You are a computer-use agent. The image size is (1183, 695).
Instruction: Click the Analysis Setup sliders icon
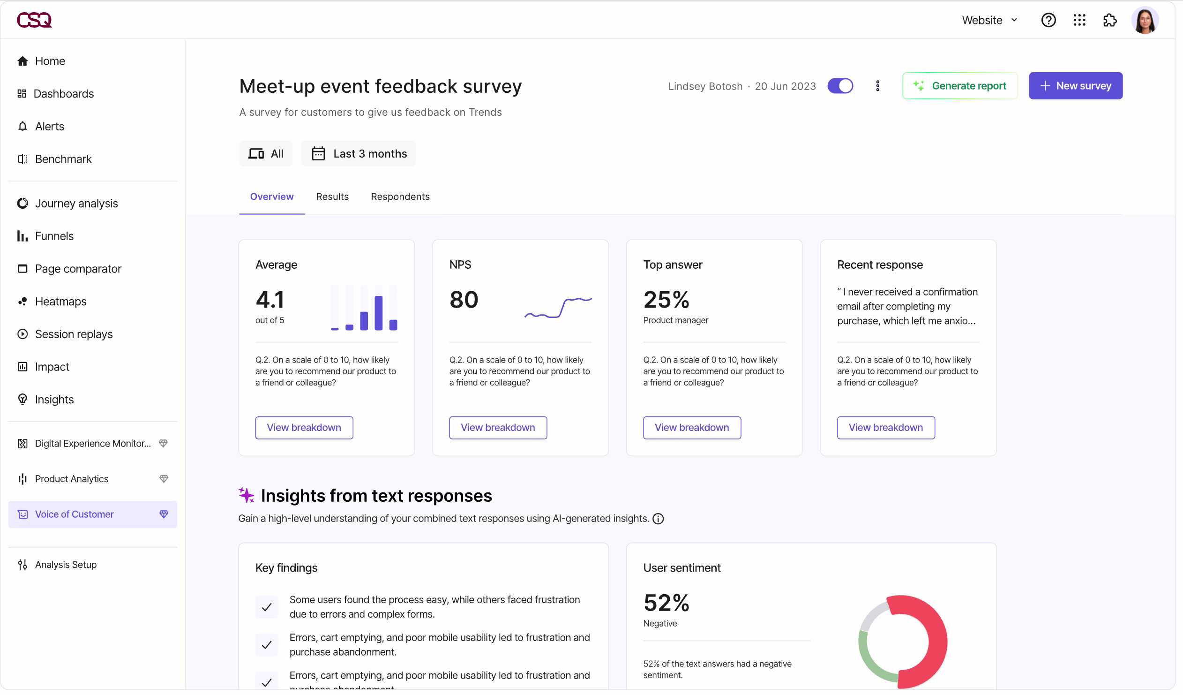pos(22,565)
